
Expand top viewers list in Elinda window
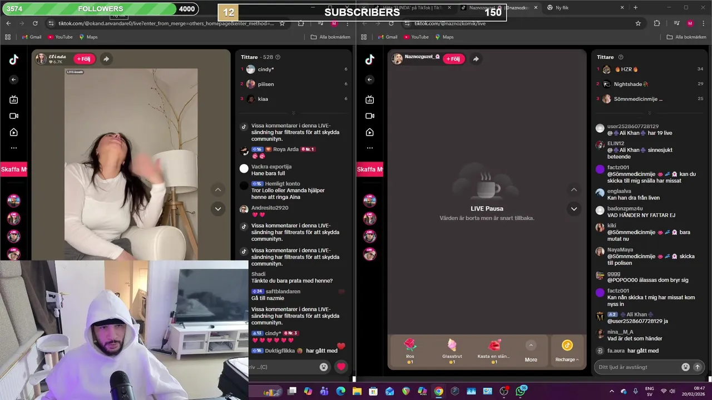pyautogui.click(x=294, y=113)
